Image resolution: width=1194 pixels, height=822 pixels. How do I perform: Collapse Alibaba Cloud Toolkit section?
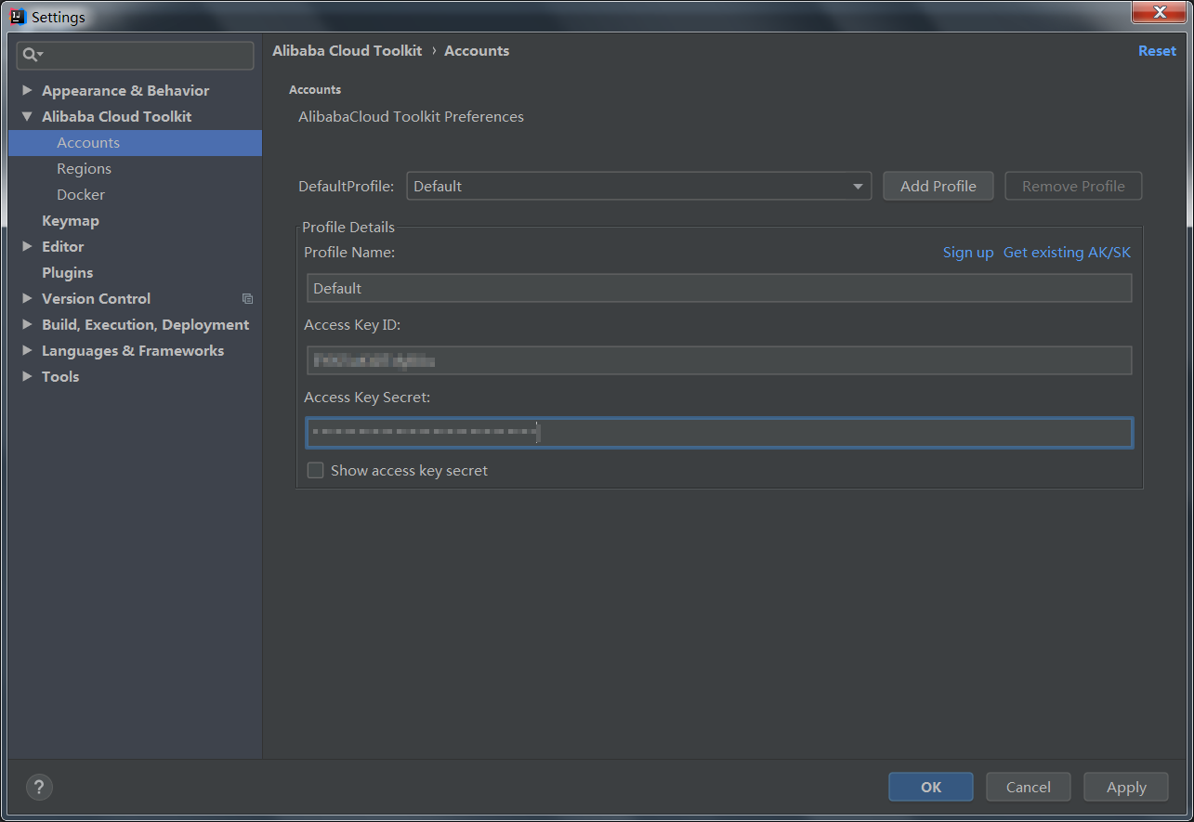[27, 117]
